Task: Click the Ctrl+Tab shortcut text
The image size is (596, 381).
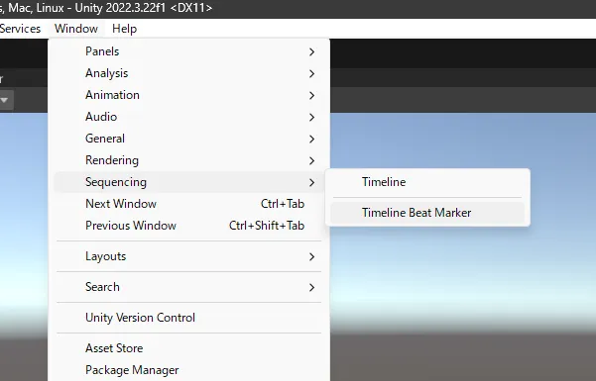Action: 283,204
